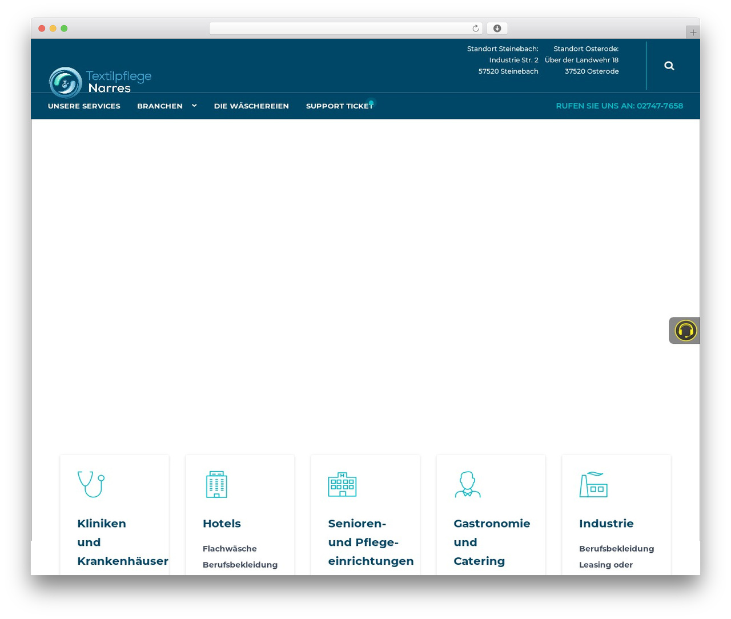Reload the page via browser refresh icon
731x619 pixels.
(476, 29)
